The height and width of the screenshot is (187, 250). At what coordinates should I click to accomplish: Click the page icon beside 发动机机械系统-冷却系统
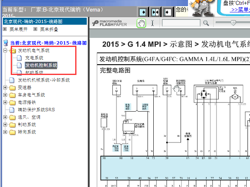tap(12, 80)
